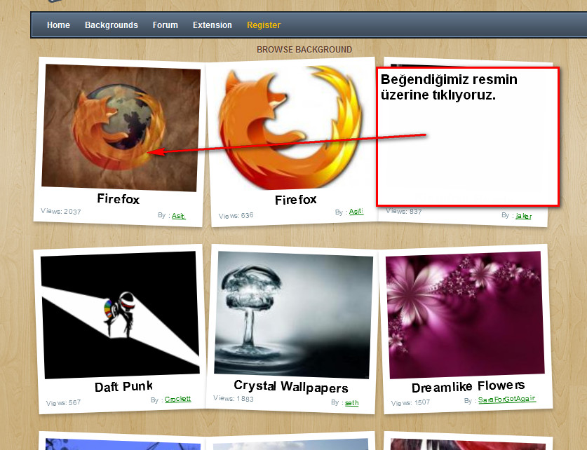Click the 'Views: 636' text
The width and height of the screenshot is (587, 450).
point(236,216)
